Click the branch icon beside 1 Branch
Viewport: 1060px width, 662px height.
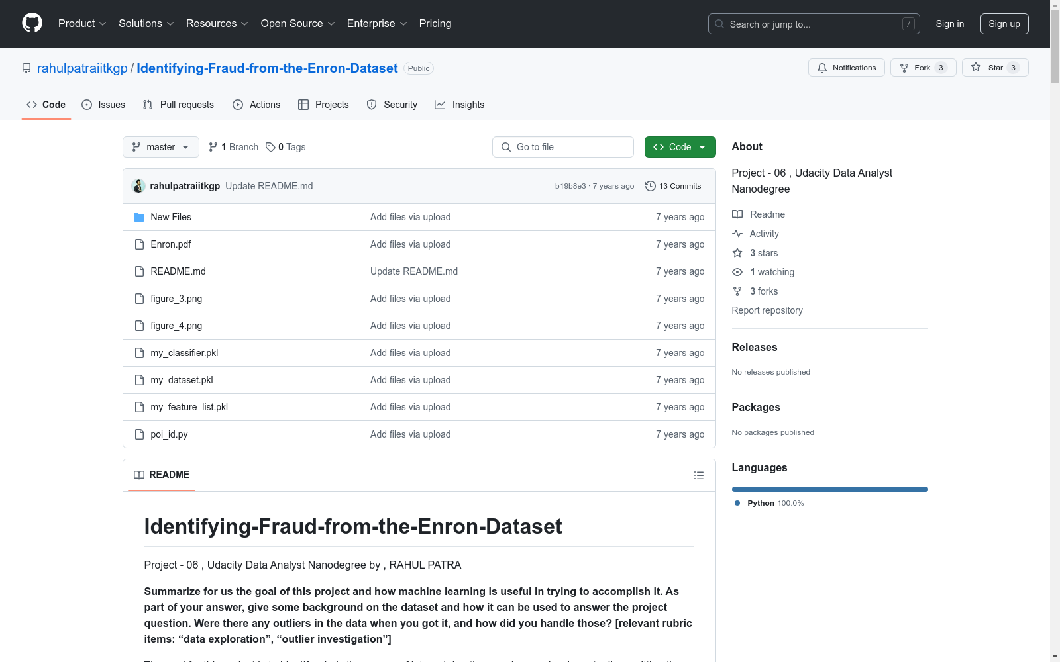click(x=213, y=147)
